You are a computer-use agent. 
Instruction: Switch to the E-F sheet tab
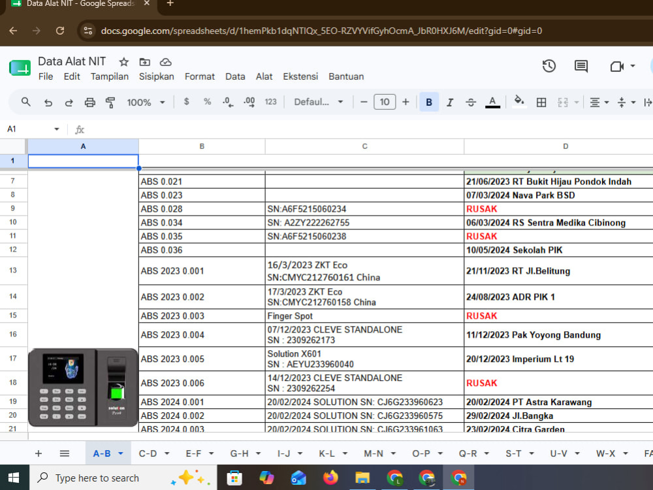click(x=194, y=453)
